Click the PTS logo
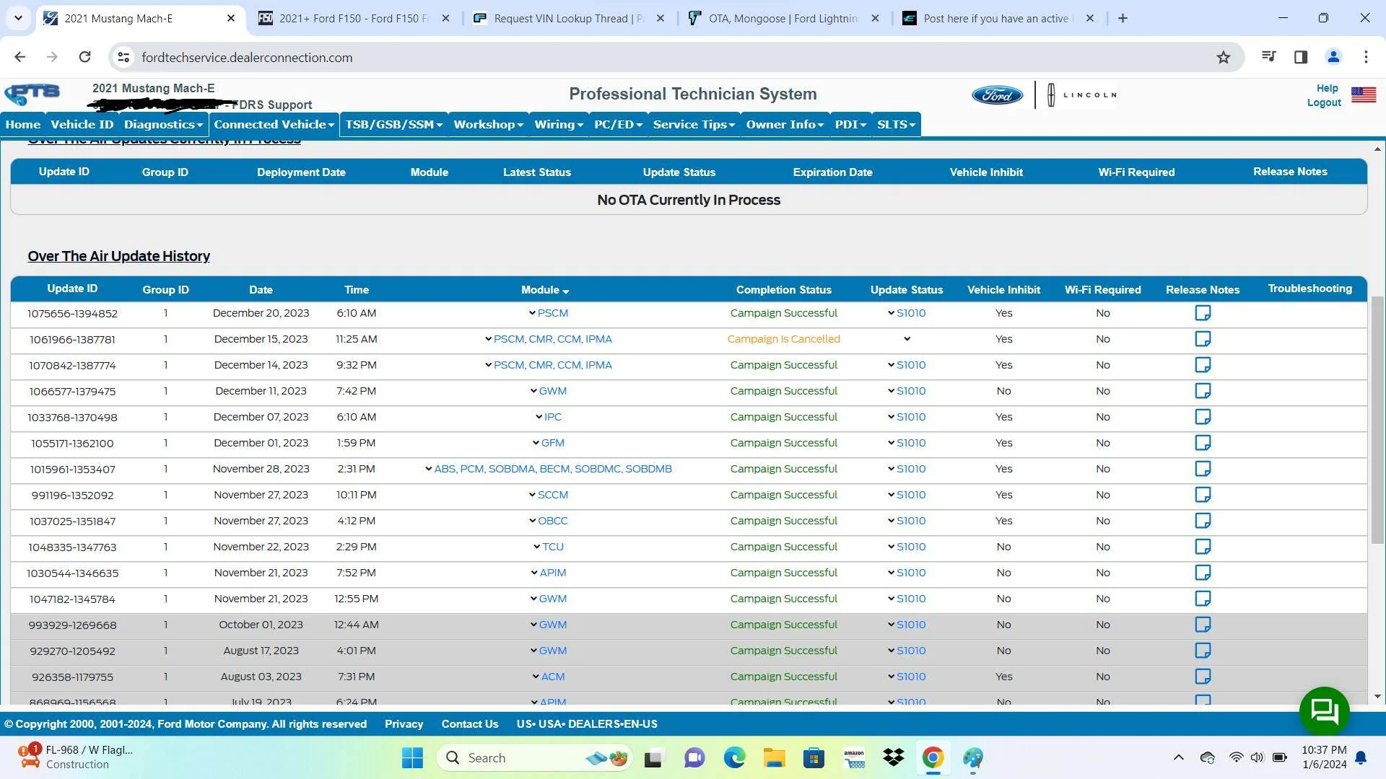Screen dimensions: 1386x779 point(32,94)
